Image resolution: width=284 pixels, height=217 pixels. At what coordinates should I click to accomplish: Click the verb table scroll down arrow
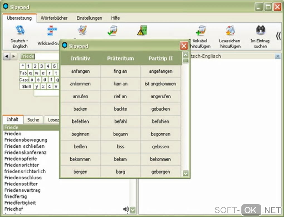pos(185,174)
